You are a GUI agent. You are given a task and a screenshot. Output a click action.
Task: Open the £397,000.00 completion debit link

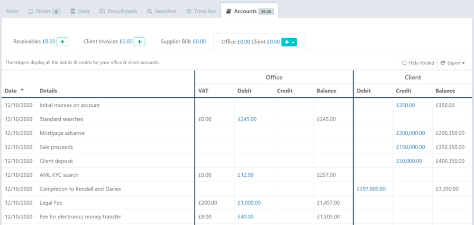point(371,189)
